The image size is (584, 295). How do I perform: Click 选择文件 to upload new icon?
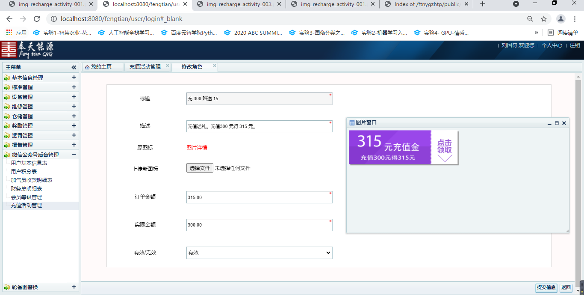pos(200,168)
